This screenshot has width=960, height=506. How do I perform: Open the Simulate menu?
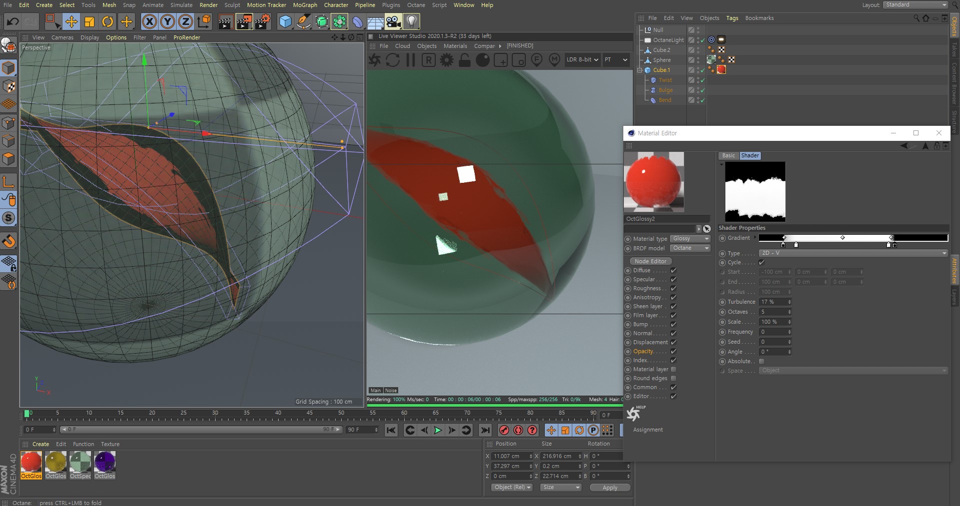click(181, 5)
